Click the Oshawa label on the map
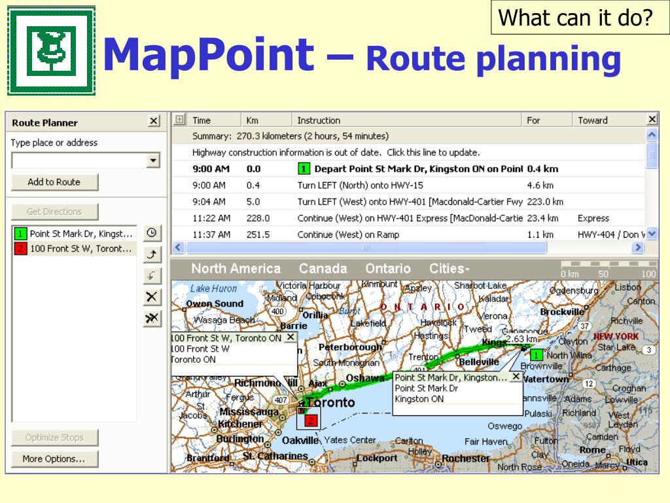 coord(364,378)
